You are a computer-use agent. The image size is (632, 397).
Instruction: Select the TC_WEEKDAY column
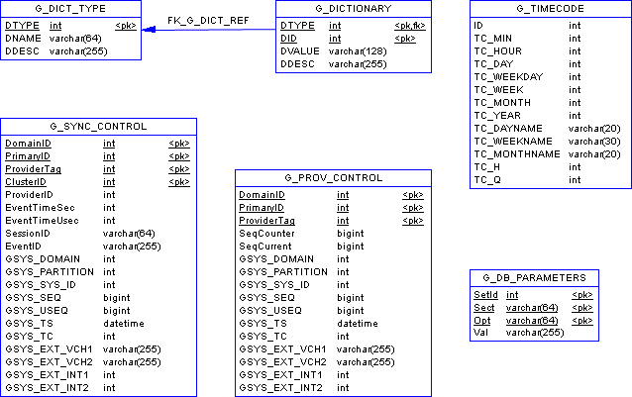point(508,77)
